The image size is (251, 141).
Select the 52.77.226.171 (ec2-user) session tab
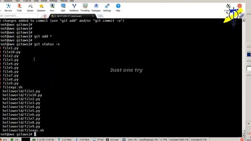(x=68, y=16)
